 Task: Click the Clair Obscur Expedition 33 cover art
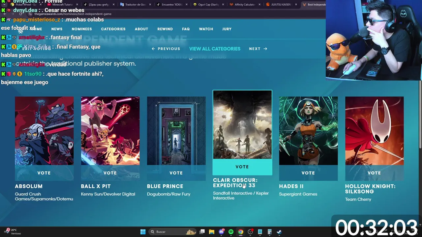[x=242, y=125]
